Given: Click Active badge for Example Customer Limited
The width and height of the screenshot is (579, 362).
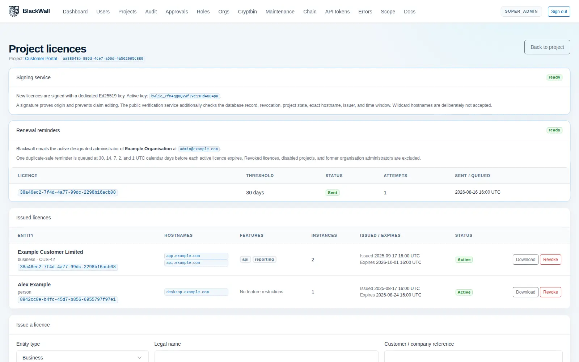Looking at the screenshot, I should [x=464, y=260].
